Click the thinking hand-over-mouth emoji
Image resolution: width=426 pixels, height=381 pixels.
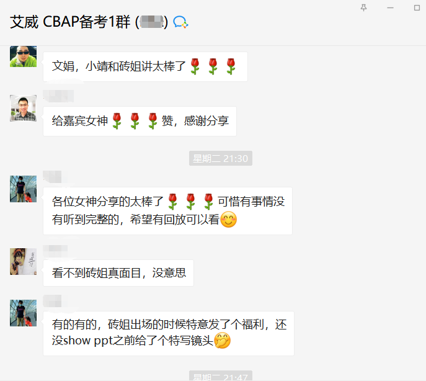click(222, 340)
